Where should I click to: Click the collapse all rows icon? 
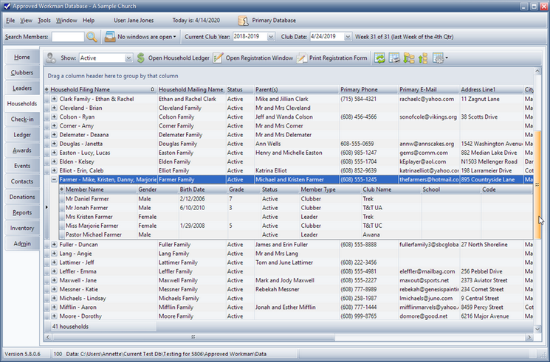point(423,58)
